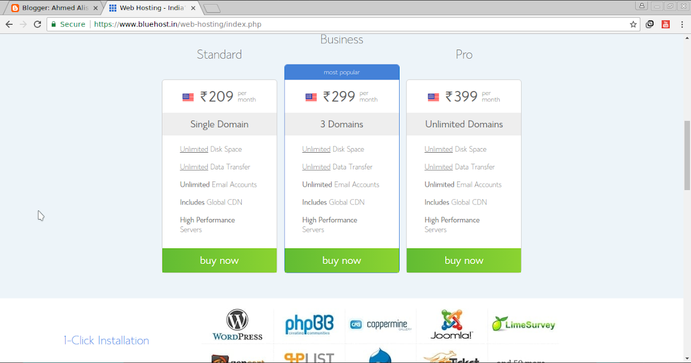Click the ₹399 per month price
This screenshot has width=691, height=363.
tap(472, 96)
